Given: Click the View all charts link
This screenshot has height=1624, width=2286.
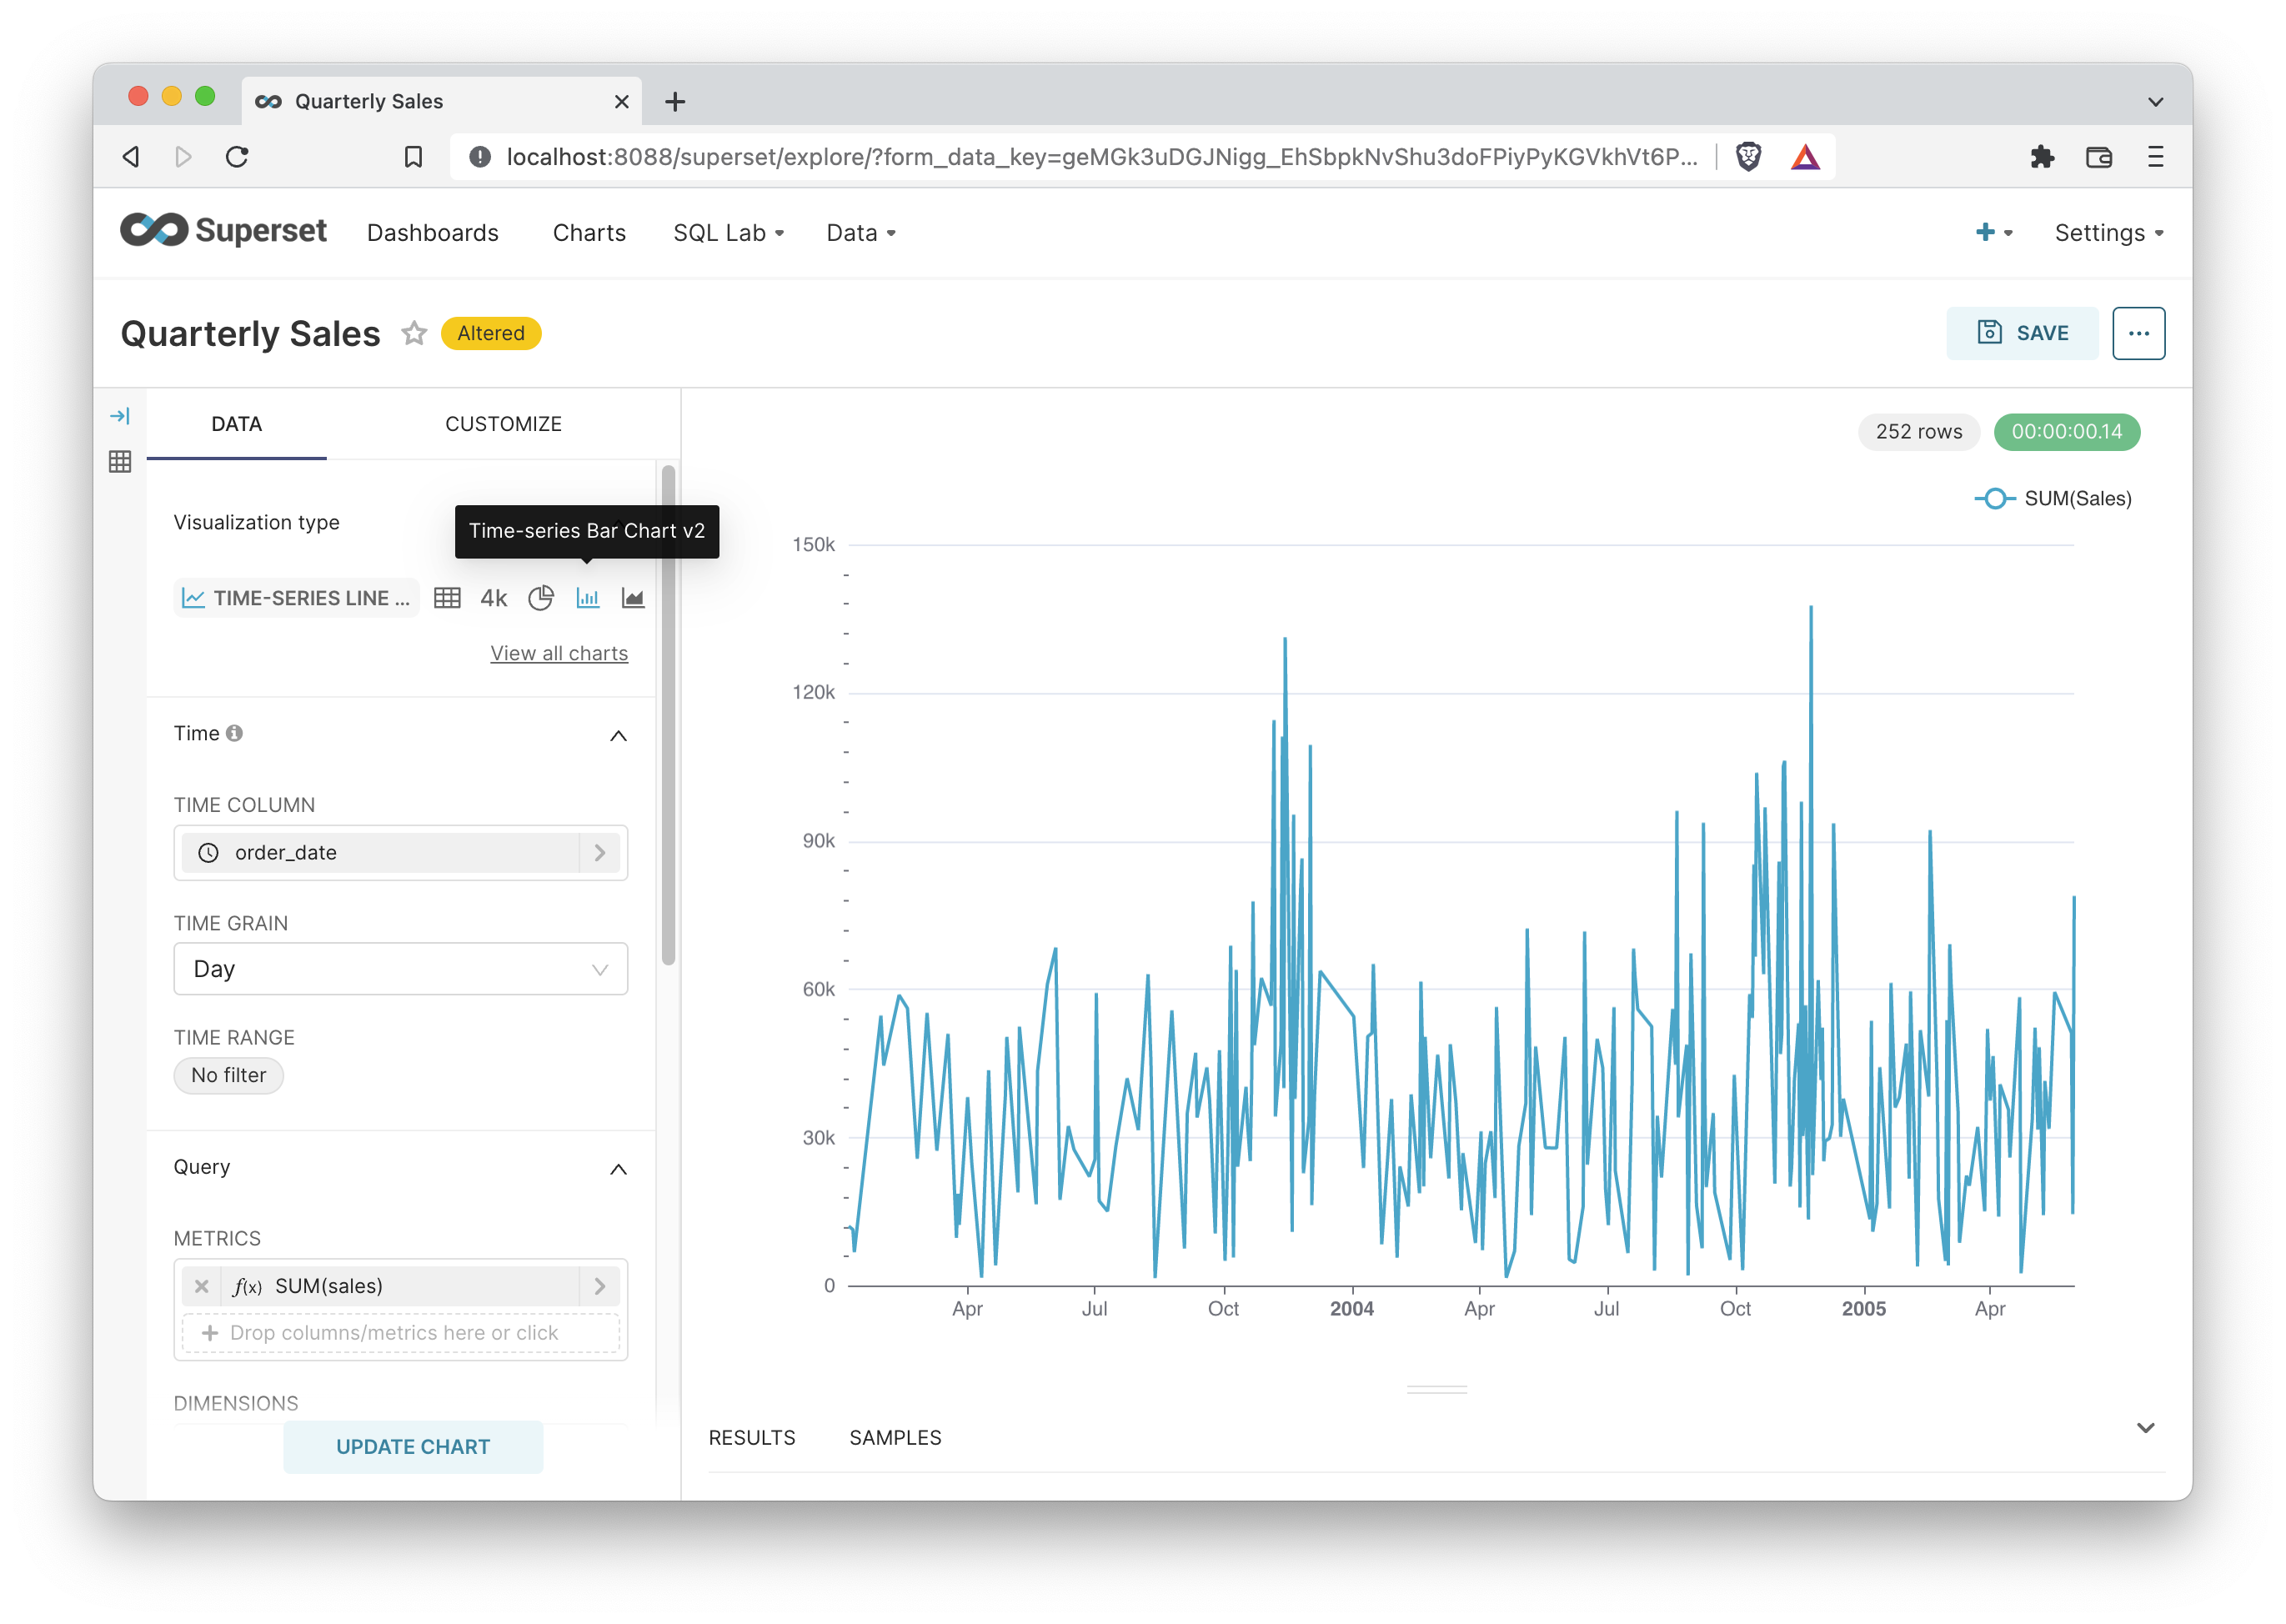Looking at the screenshot, I should tap(559, 653).
